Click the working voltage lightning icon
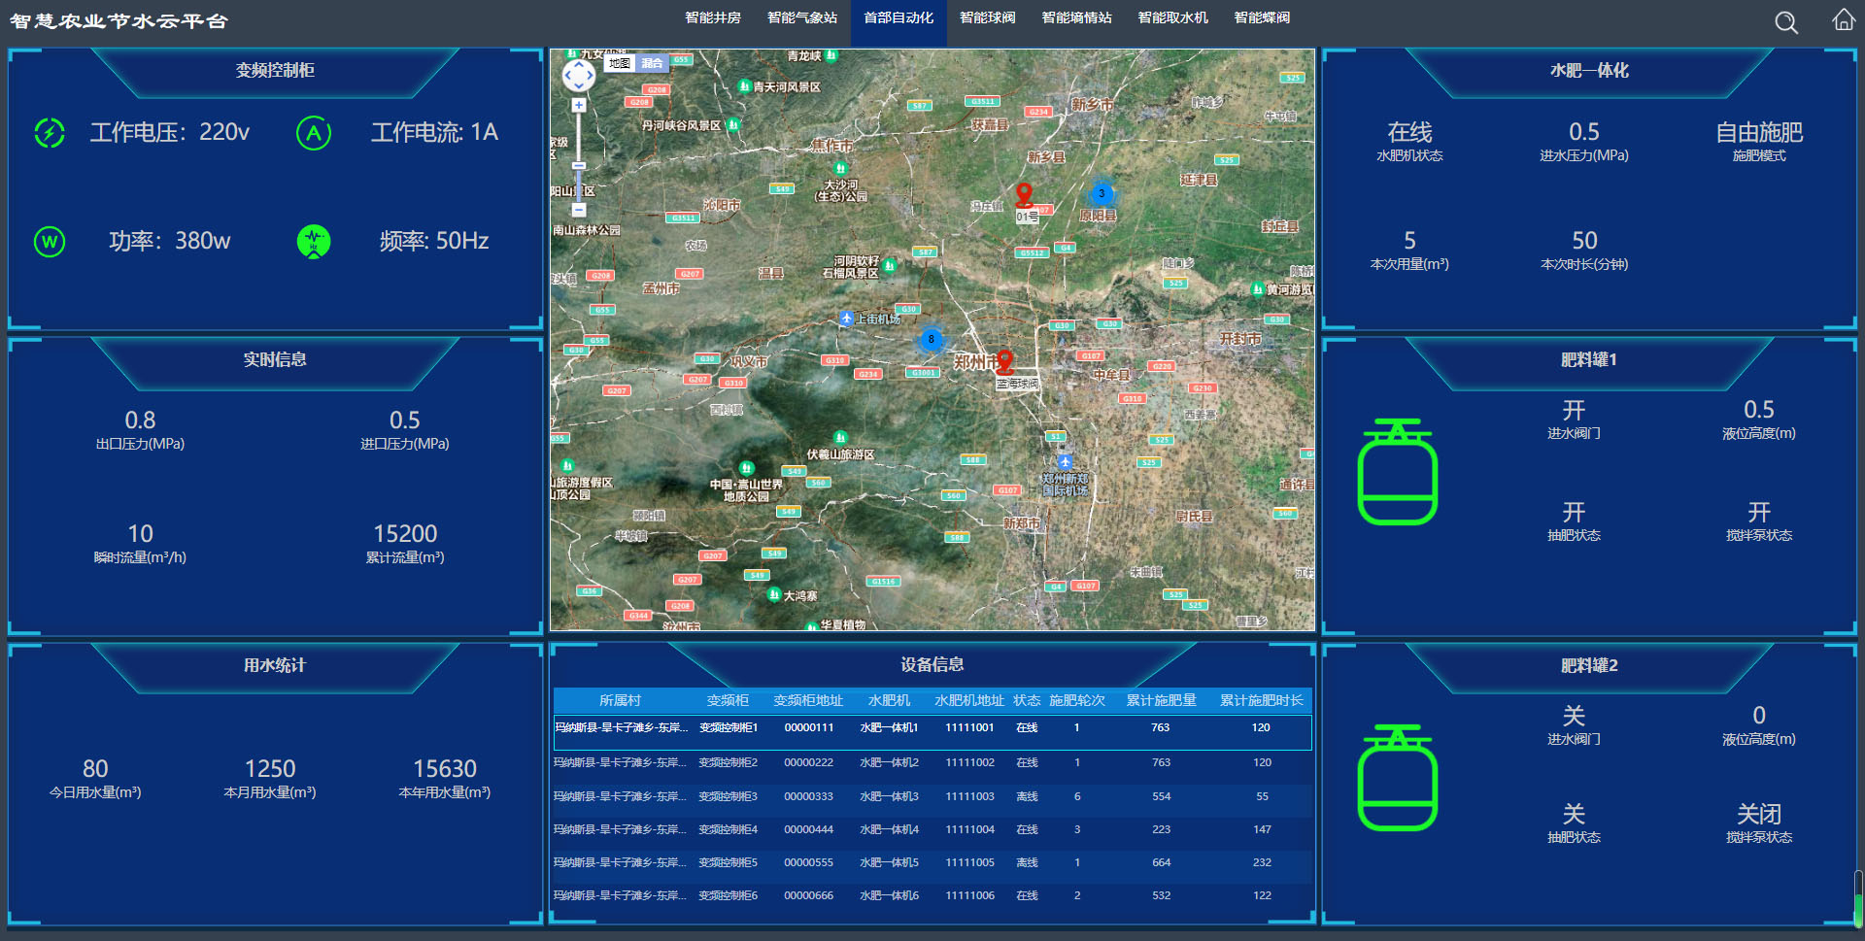This screenshot has width=1865, height=941. (x=50, y=133)
